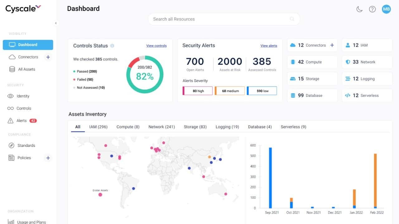This screenshot has height=224, width=399.
Task: Click the Not Assessed (10) legend entry
Action: pyautogui.click(x=89, y=88)
